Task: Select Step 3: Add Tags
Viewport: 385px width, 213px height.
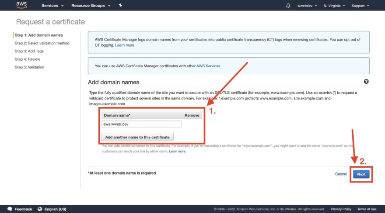Action: pos(29,51)
